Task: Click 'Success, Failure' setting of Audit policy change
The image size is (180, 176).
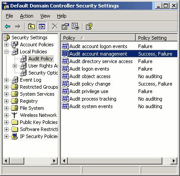Action: coord(155,84)
